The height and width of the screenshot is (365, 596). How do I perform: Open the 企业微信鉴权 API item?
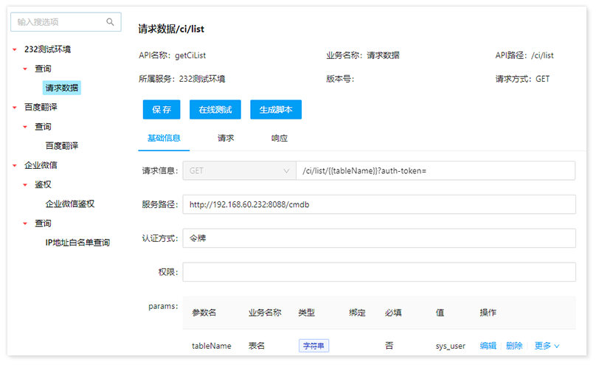click(70, 204)
